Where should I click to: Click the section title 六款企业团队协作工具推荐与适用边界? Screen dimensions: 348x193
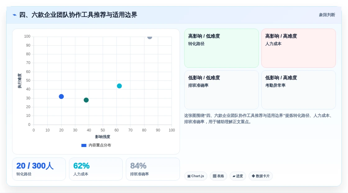coord(78,15)
